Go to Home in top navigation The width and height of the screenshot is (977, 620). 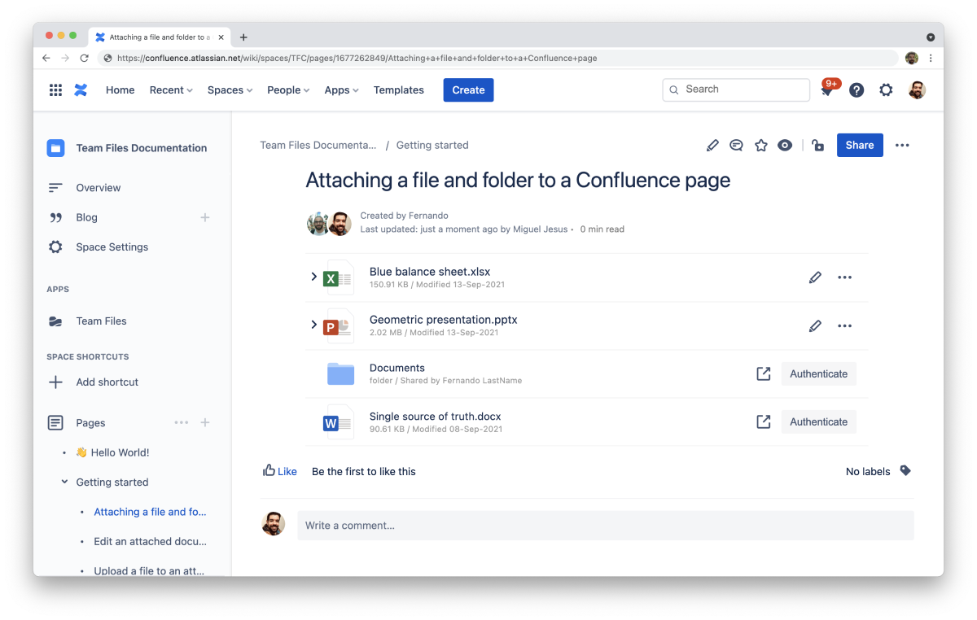(120, 90)
